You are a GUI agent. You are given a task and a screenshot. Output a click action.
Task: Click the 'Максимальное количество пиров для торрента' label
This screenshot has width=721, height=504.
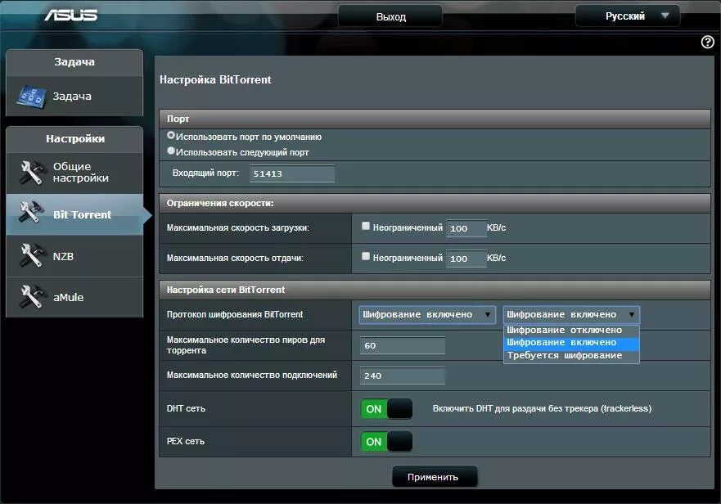pos(246,345)
